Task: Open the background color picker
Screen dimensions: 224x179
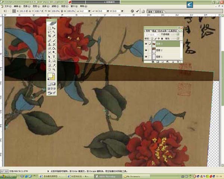Action: click(x=53, y=78)
